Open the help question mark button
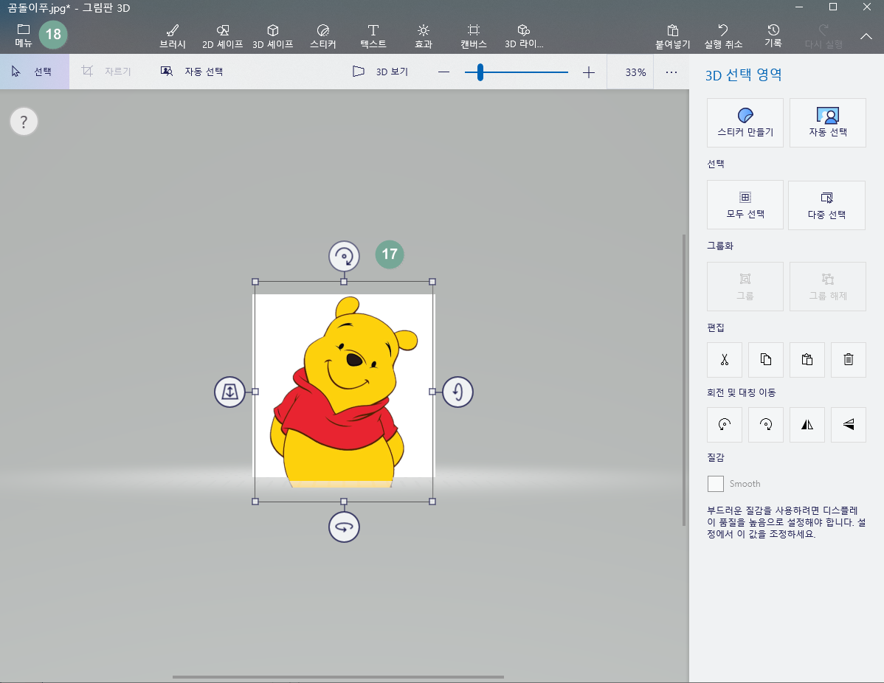The height and width of the screenshot is (683, 884). point(24,122)
